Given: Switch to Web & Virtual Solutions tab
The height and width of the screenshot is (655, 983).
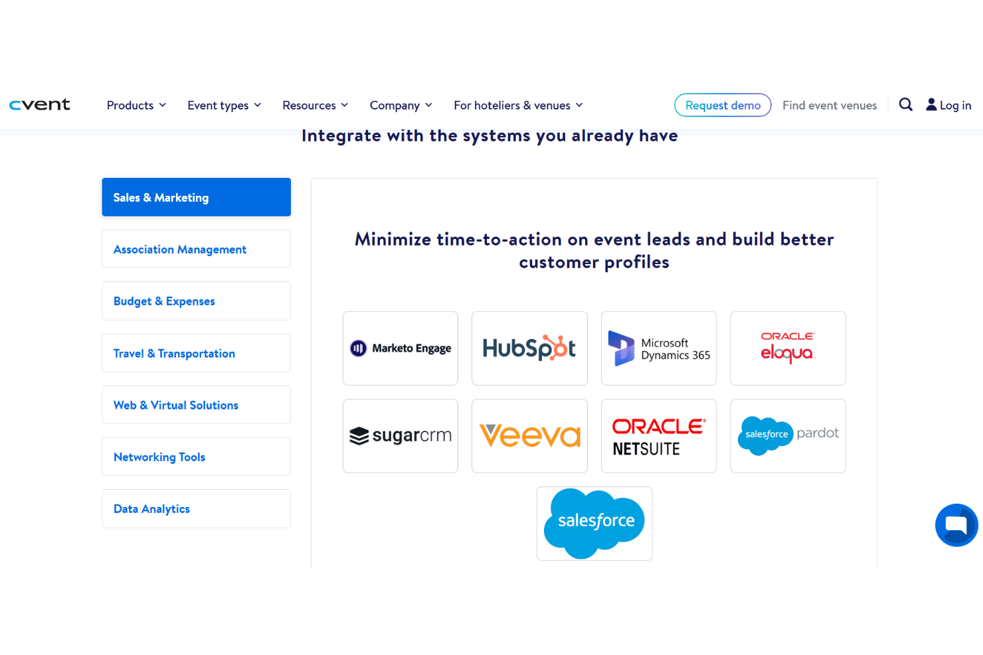Looking at the screenshot, I should 197,405.
